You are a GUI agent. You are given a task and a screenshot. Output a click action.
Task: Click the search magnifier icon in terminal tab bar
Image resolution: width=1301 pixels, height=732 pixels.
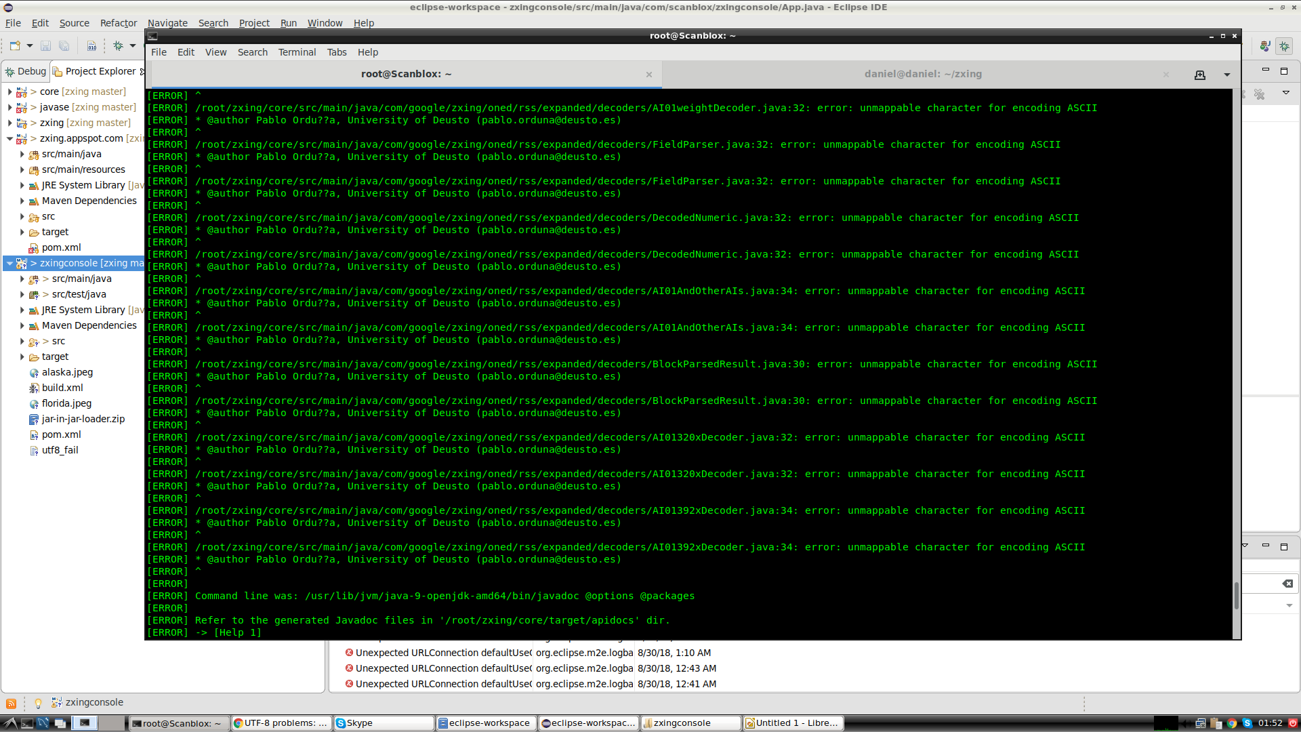point(1201,75)
